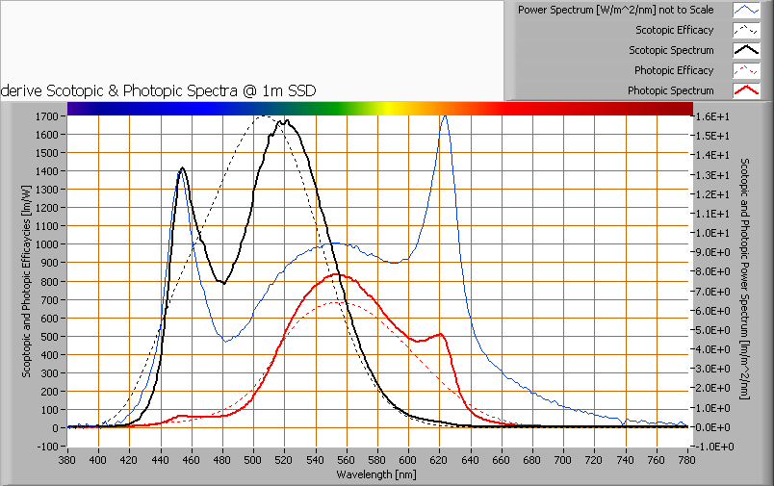Click the Power Spectrum blue line legend icon

746,11
